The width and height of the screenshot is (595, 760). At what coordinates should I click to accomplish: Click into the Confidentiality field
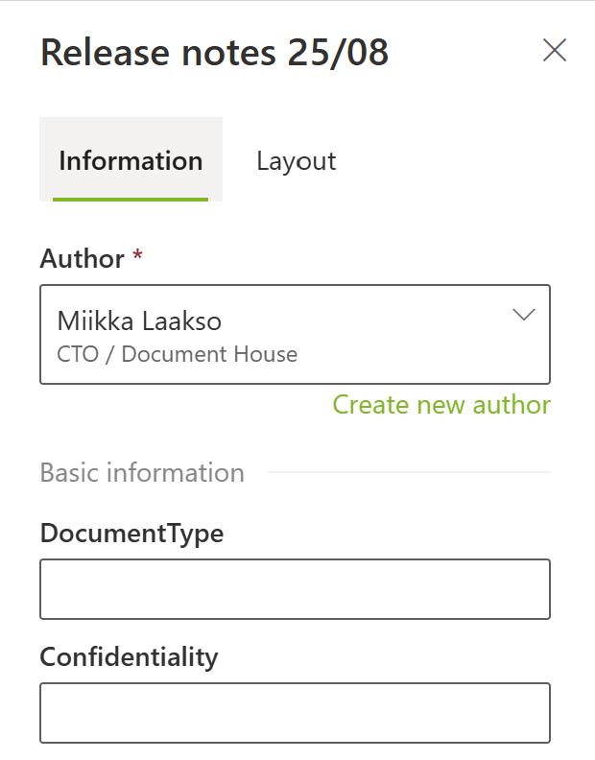click(295, 713)
